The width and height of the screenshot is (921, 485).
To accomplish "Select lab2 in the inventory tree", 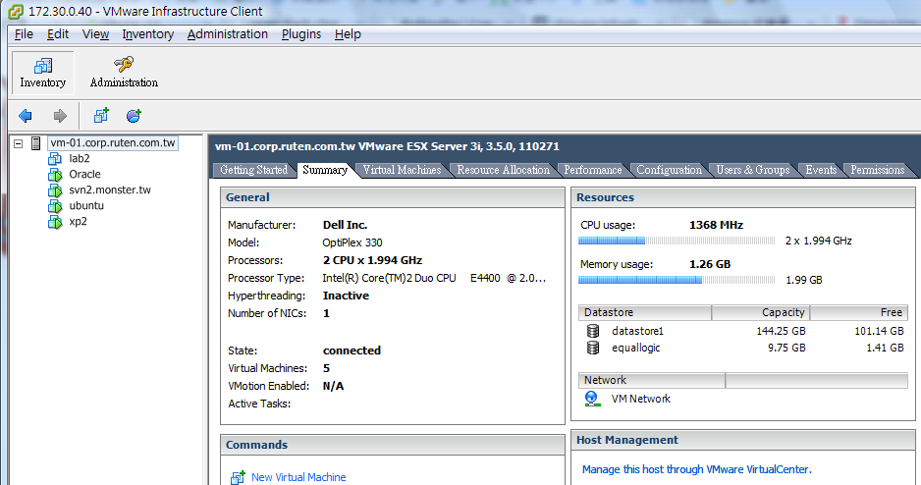I will click(80, 158).
